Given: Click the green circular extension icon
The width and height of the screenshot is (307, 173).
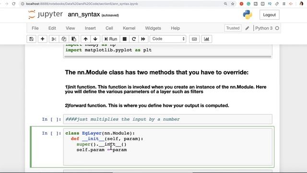Looking at the screenshot, I should point(248,4).
